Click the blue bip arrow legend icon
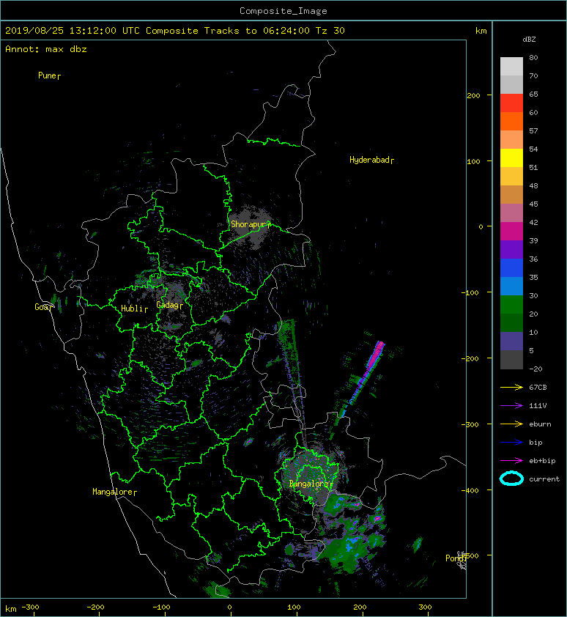 click(x=511, y=443)
